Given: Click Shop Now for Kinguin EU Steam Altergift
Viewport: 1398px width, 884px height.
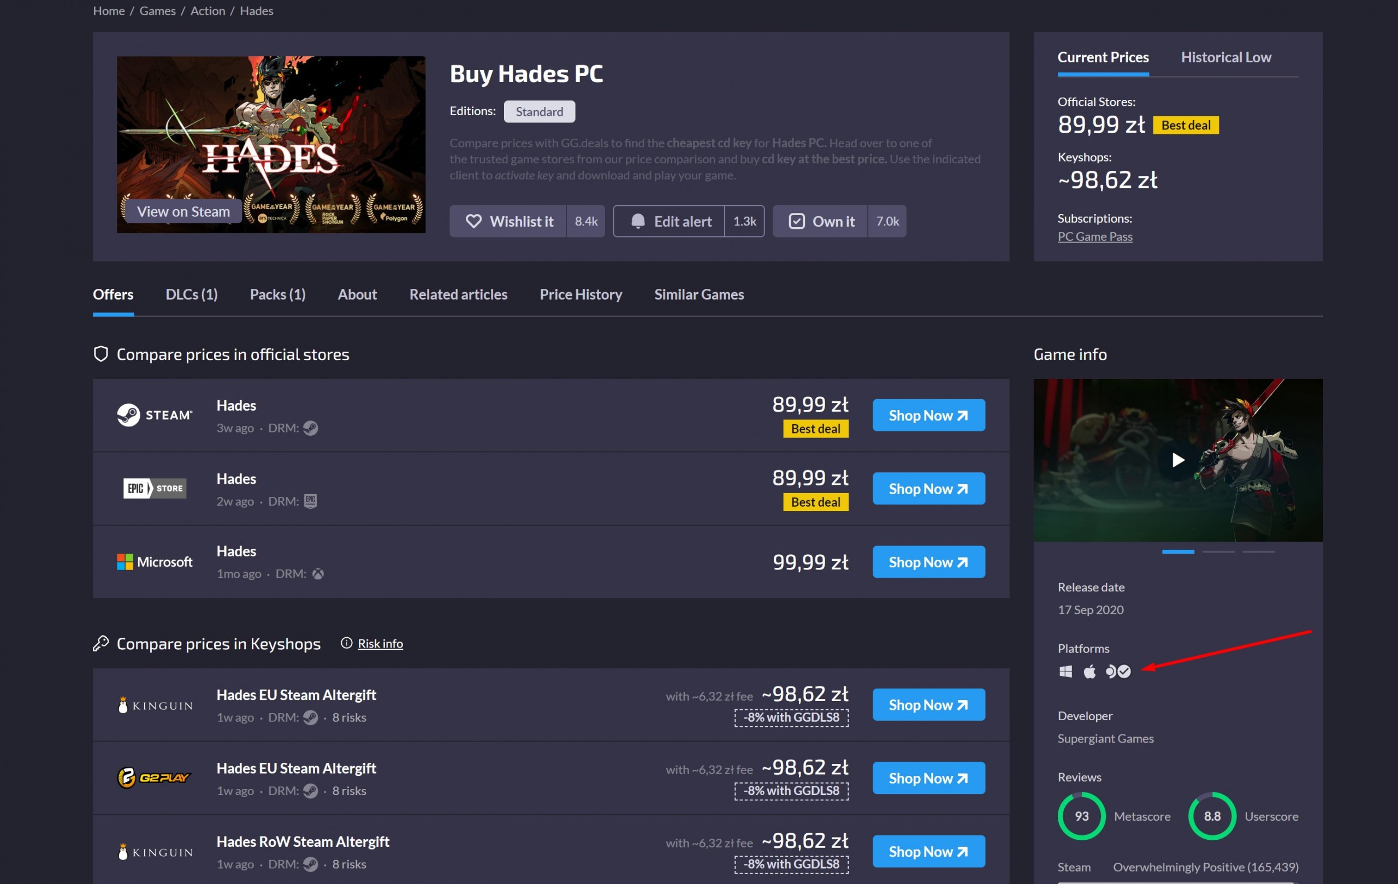Looking at the screenshot, I should click(x=928, y=705).
